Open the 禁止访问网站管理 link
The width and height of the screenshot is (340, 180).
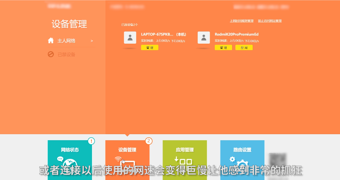(270, 21)
